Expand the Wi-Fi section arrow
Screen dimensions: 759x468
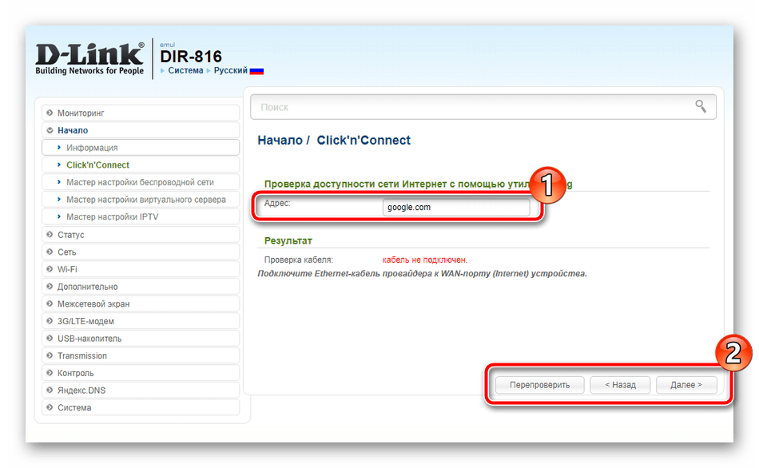tap(50, 269)
